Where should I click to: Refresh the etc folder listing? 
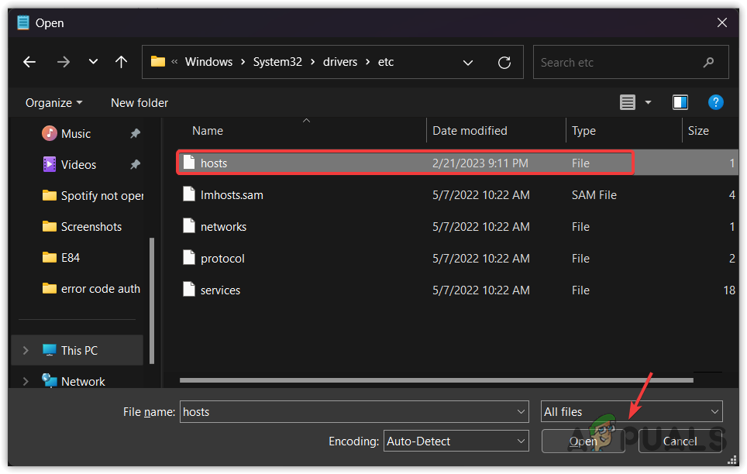click(x=504, y=62)
